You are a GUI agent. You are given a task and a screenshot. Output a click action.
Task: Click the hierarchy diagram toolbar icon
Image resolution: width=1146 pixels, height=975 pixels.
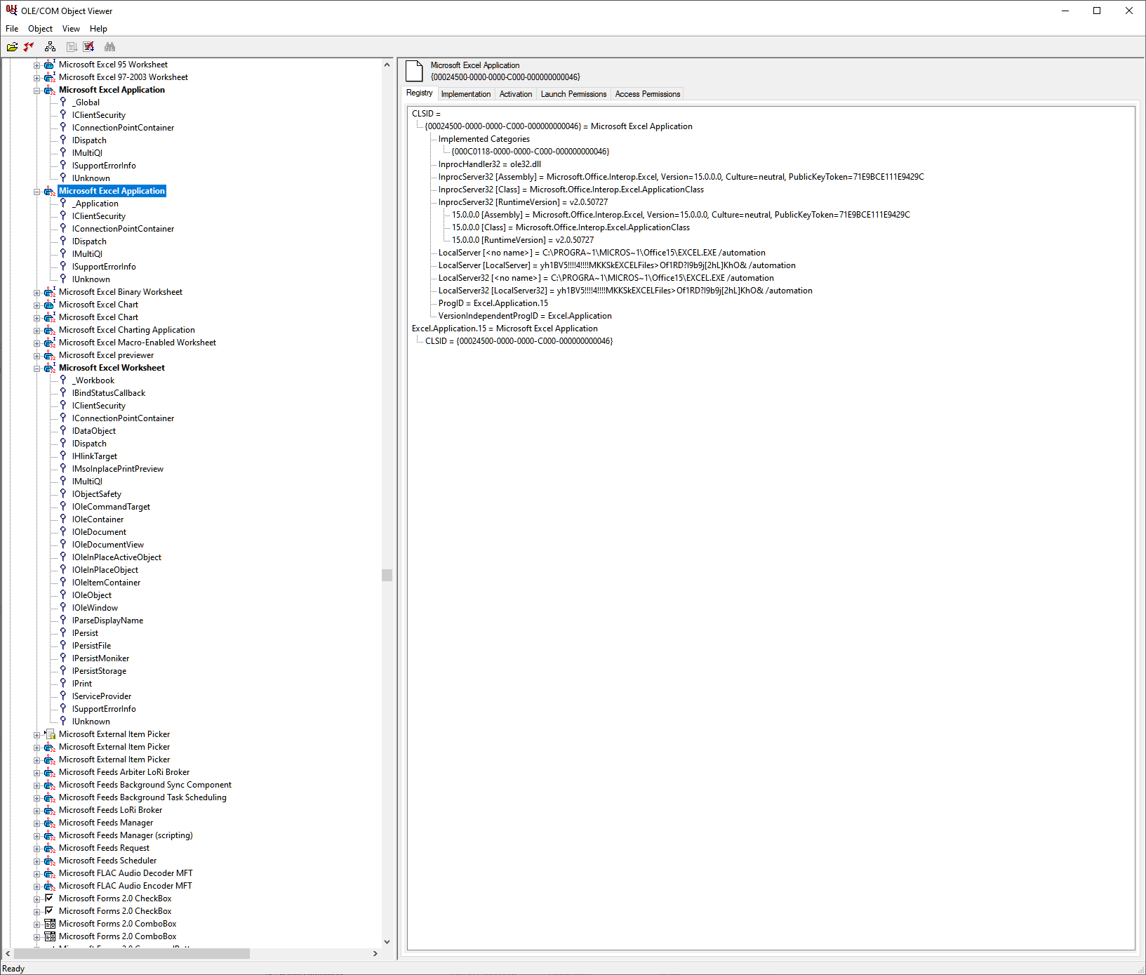coord(50,47)
